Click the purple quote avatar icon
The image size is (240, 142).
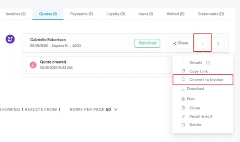click(x=10, y=39)
